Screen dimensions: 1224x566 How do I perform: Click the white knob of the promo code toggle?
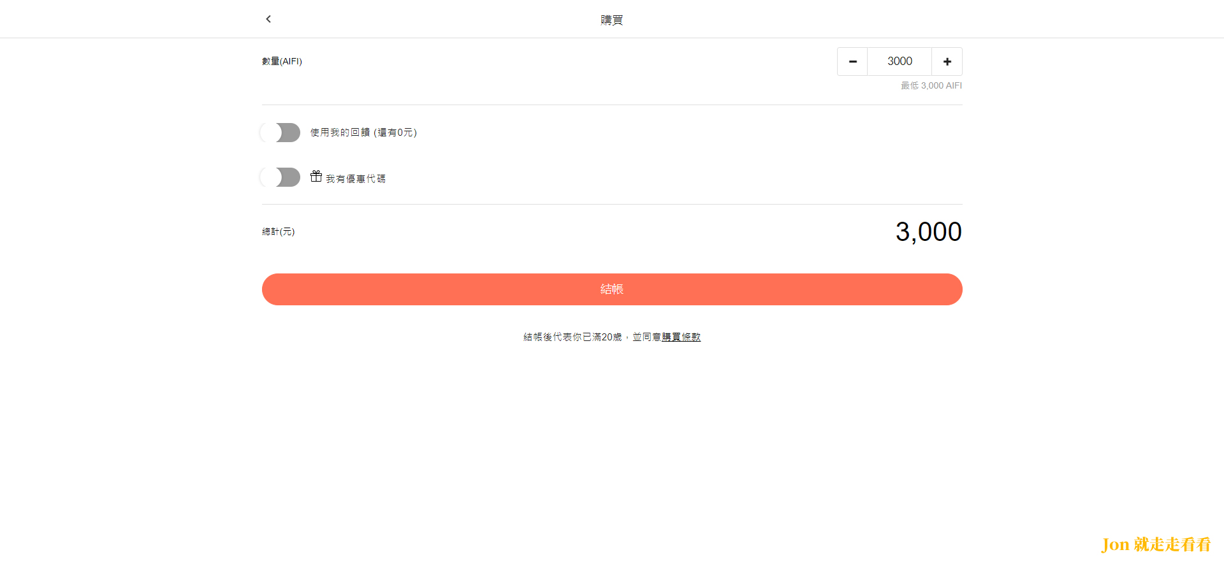[x=270, y=177]
